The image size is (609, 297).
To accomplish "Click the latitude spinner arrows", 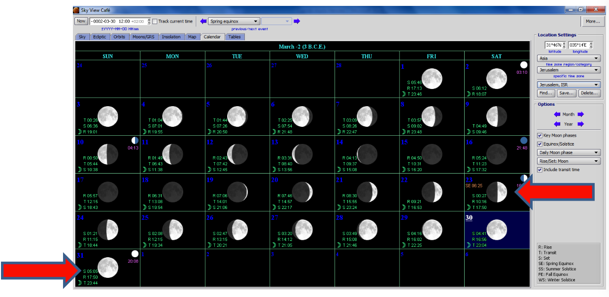I will click(565, 45).
